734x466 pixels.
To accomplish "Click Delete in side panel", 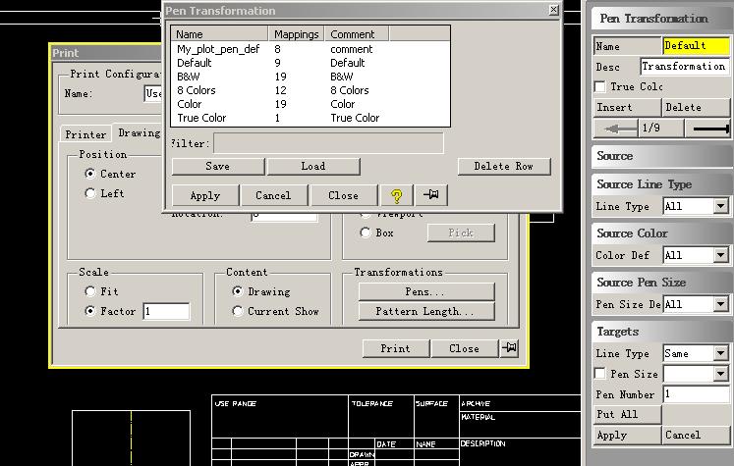I will pos(696,107).
